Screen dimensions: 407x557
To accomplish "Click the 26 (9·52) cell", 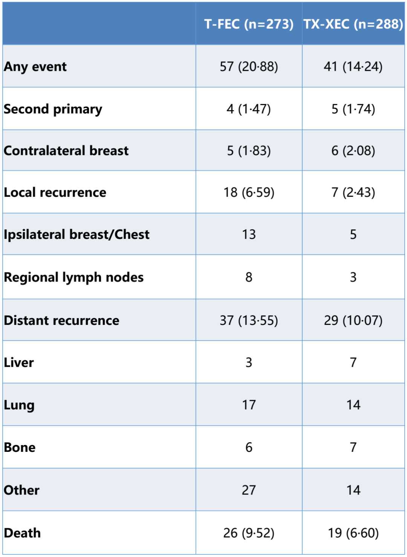I will click(249, 533).
